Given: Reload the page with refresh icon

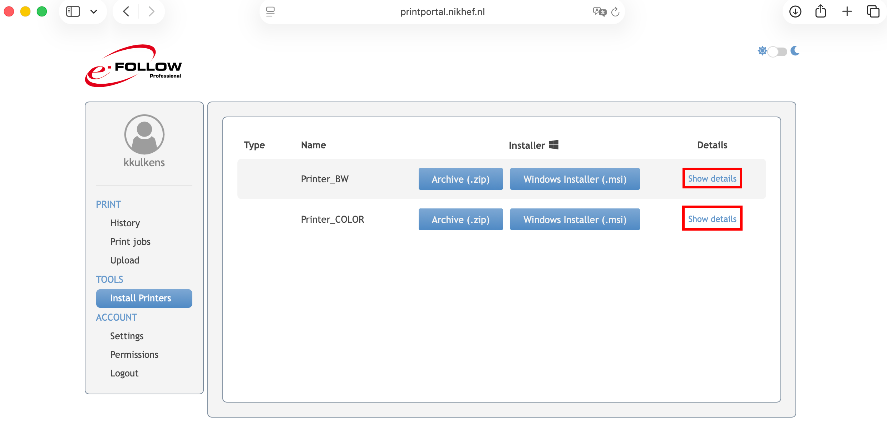Looking at the screenshot, I should (615, 12).
